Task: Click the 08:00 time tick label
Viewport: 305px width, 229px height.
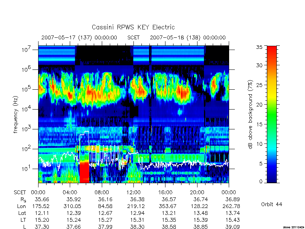Action: 102,193
